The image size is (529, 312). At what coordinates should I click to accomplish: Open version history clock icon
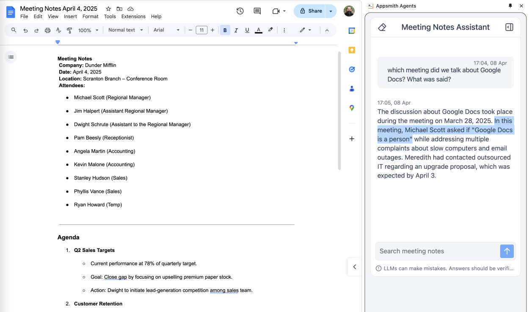click(240, 11)
